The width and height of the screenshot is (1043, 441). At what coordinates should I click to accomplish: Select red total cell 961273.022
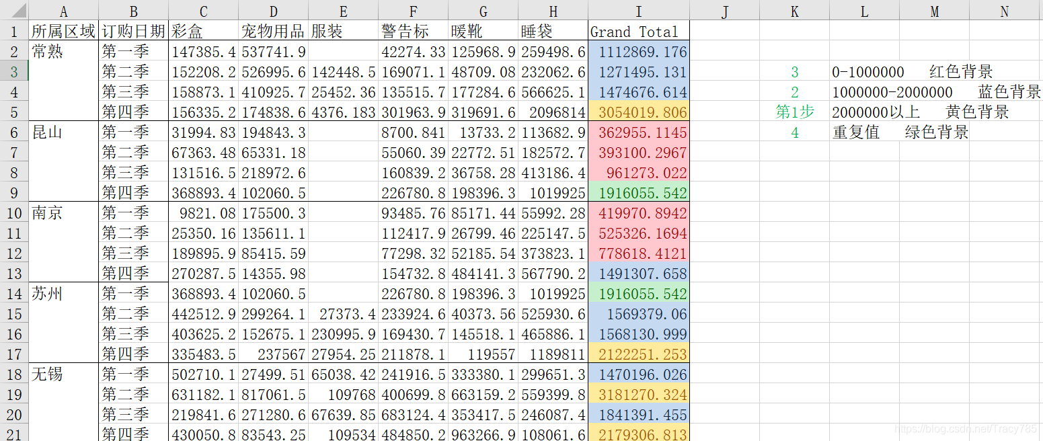coord(639,173)
